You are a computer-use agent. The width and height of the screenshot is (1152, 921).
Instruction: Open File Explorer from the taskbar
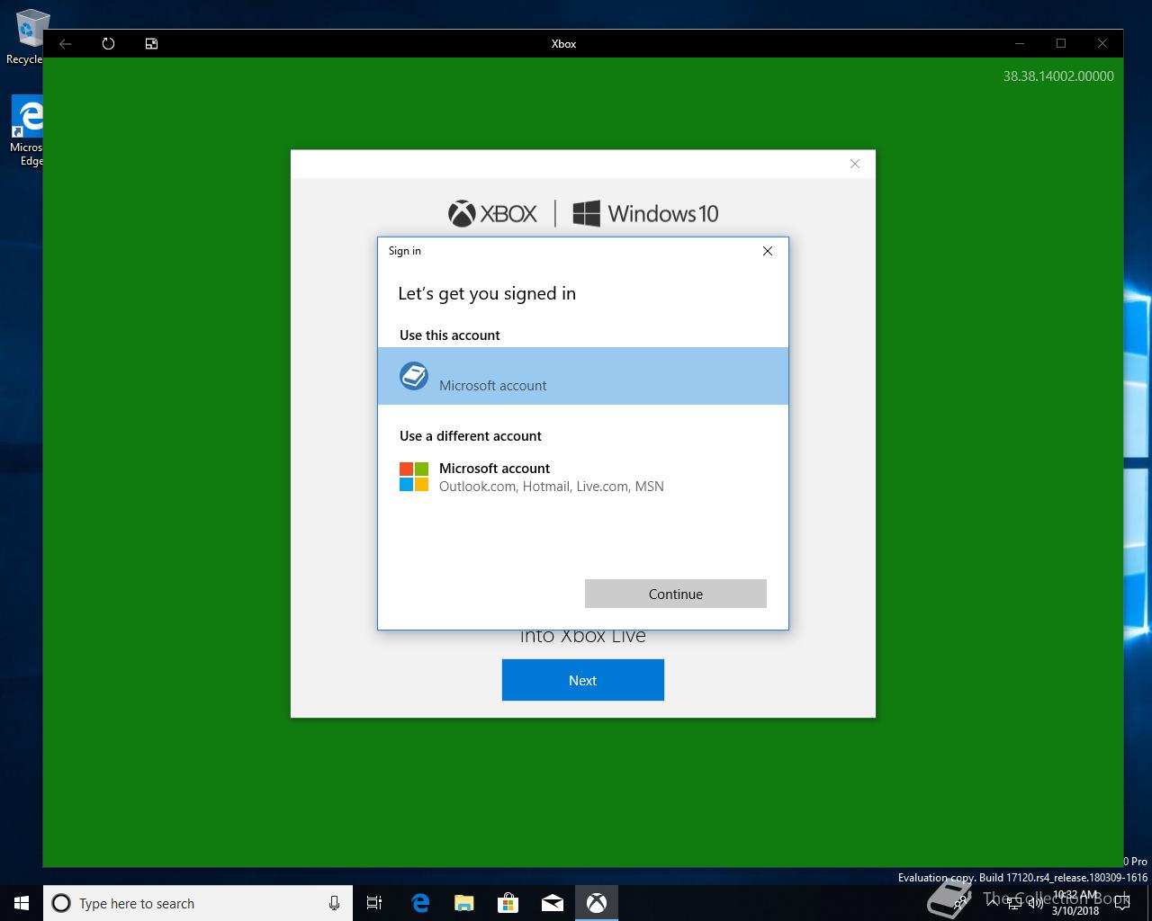(464, 903)
